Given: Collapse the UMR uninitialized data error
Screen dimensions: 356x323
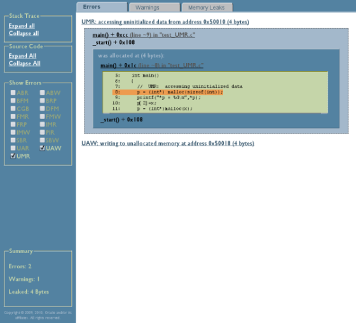Looking at the screenshot, I should pos(165,22).
